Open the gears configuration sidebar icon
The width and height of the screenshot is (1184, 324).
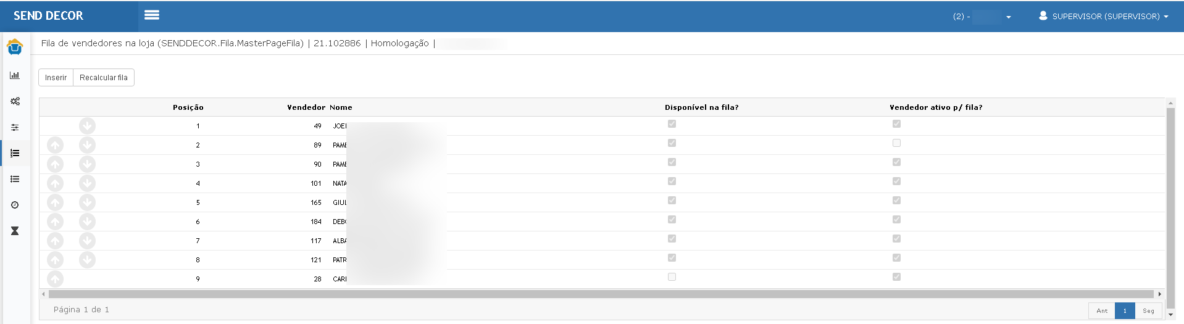point(15,101)
